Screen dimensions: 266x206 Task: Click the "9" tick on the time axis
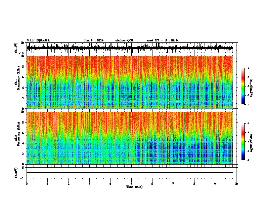[x=215, y=184]
